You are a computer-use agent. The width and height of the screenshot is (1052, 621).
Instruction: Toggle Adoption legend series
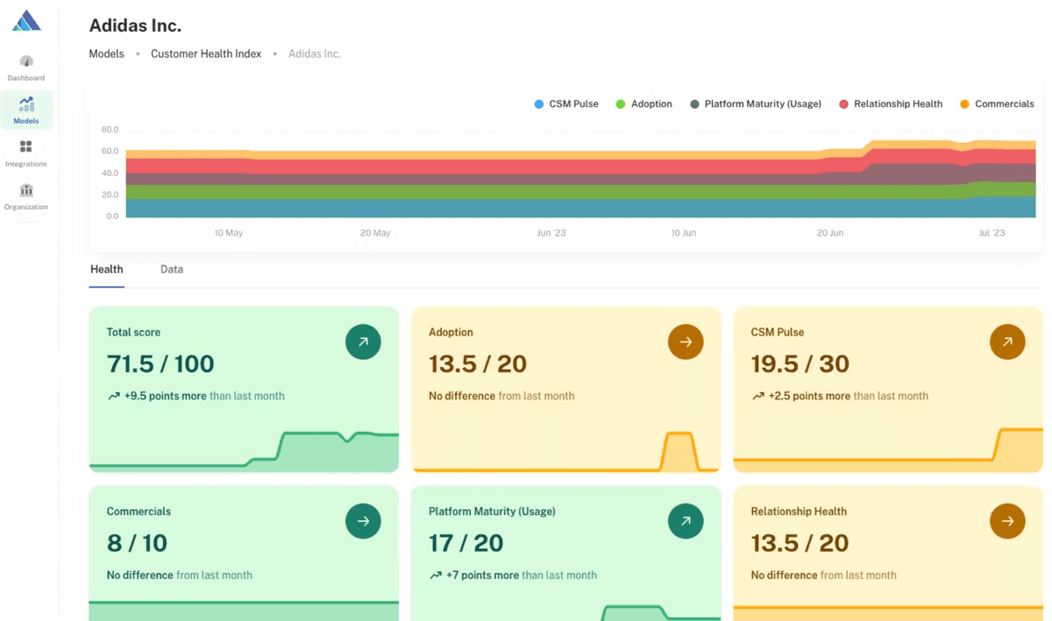[644, 104]
